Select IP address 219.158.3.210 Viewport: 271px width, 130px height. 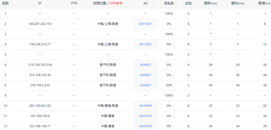pos(40,85)
